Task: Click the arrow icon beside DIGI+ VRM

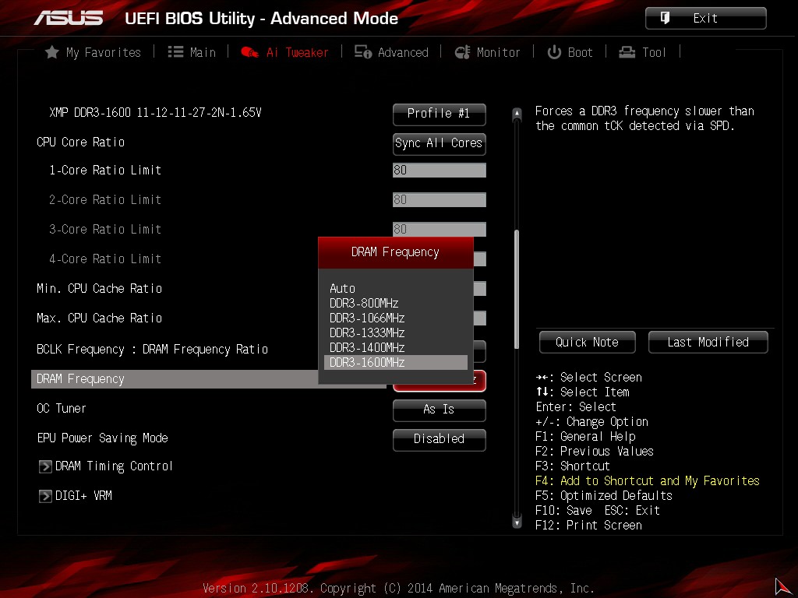Action: pos(45,496)
